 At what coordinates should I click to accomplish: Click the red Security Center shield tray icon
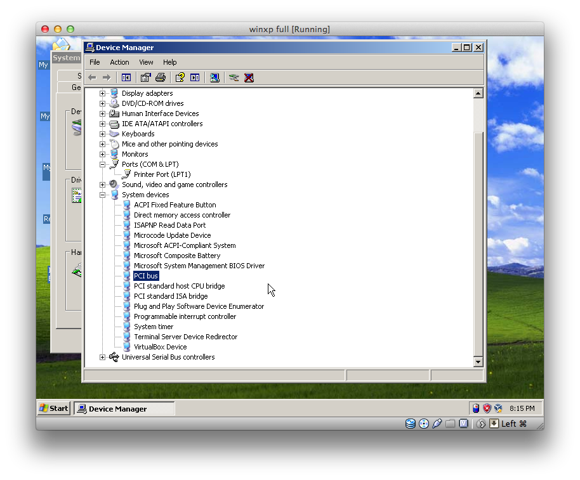point(487,409)
